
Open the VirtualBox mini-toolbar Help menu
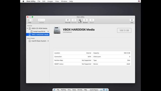(x=85, y=90)
